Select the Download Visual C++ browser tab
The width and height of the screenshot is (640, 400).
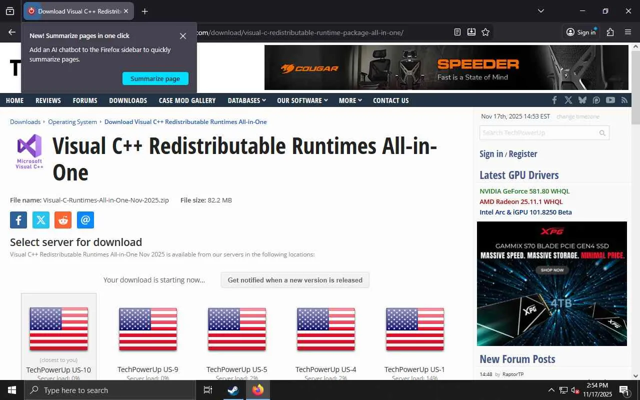point(78,11)
